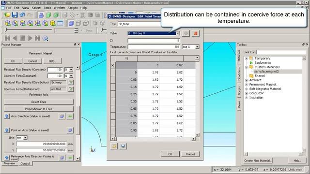Export table data via floppy icon in dialog

123,146
